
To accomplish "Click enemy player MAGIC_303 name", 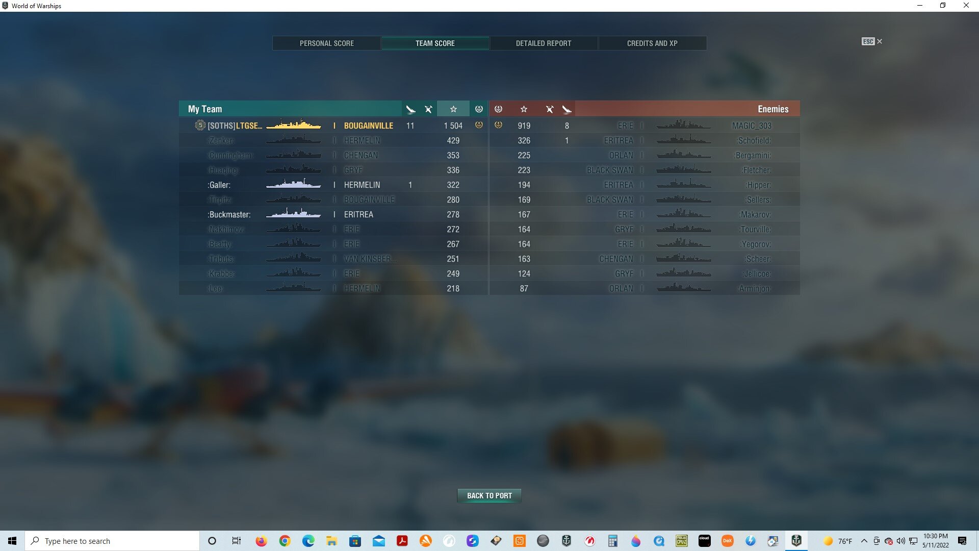I will click(x=751, y=126).
